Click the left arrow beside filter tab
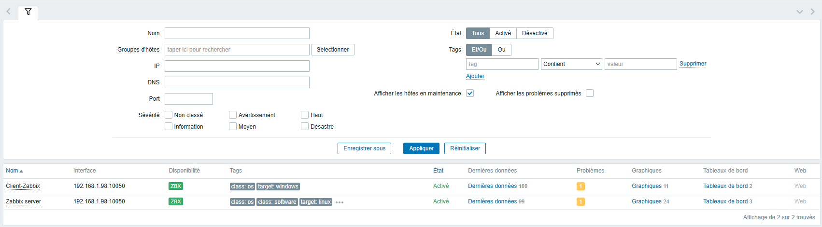Screen dimensions: 822x227 pos(8,12)
